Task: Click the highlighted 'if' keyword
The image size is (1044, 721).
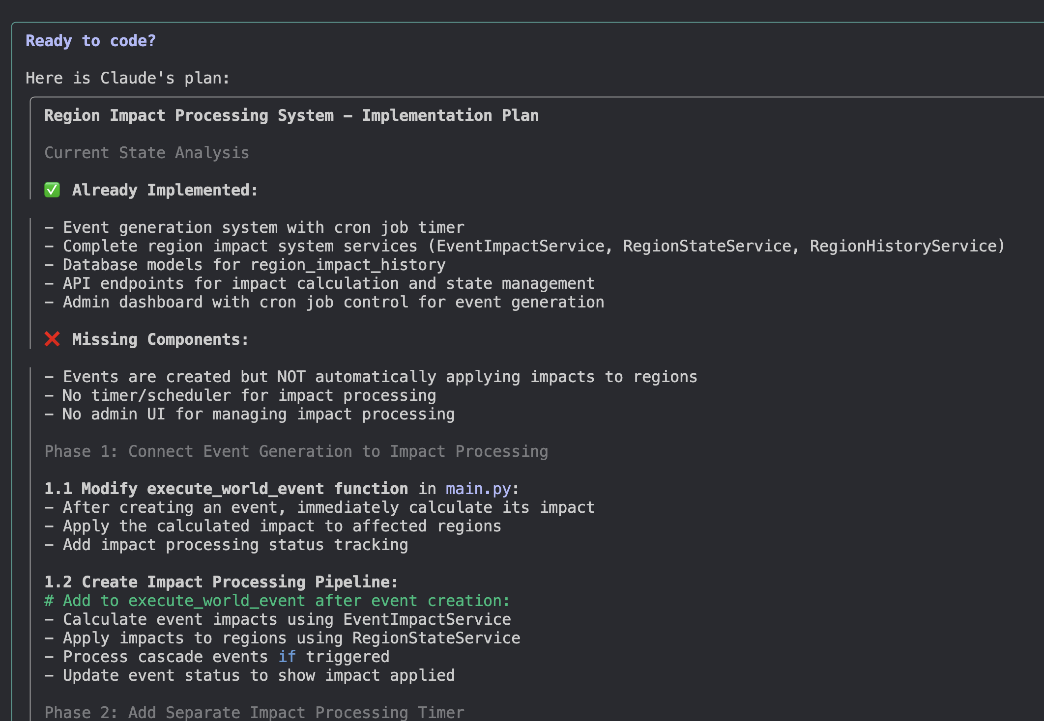Action: [x=287, y=657]
